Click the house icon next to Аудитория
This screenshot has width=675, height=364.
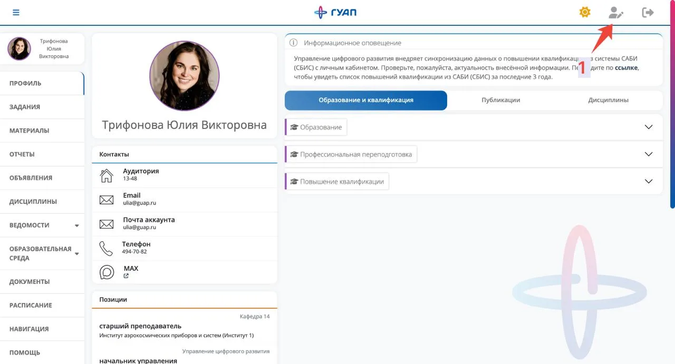pos(107,175)
